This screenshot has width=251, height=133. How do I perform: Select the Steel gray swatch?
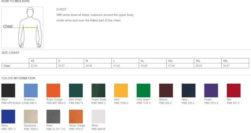[x=53, y=116]
